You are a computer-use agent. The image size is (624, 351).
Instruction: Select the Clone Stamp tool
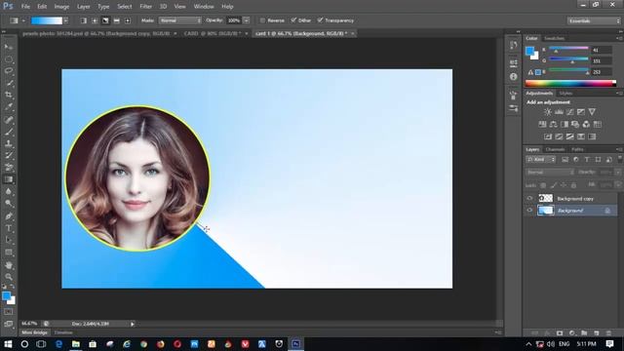point(9,143)
